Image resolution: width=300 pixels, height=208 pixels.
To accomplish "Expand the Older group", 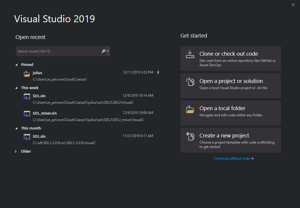I will (16, 151).
